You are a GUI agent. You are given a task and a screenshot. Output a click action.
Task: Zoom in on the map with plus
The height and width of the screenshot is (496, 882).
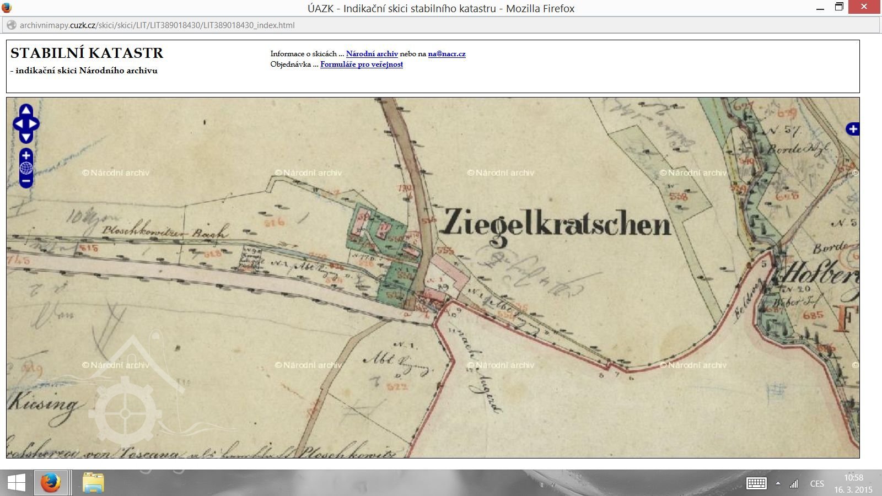coord(26,155)
